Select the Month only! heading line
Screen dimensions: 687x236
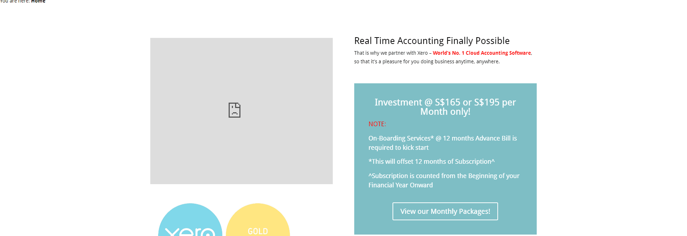(x=445, y=112)
